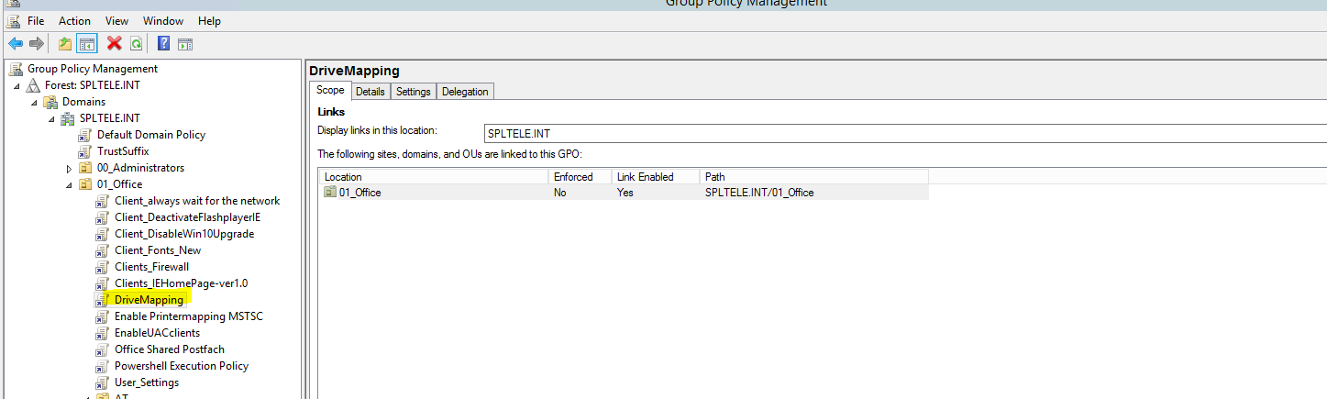Click the Forest triangle icon
Screen dimensions: 1327x399
(x=34, y=85)
